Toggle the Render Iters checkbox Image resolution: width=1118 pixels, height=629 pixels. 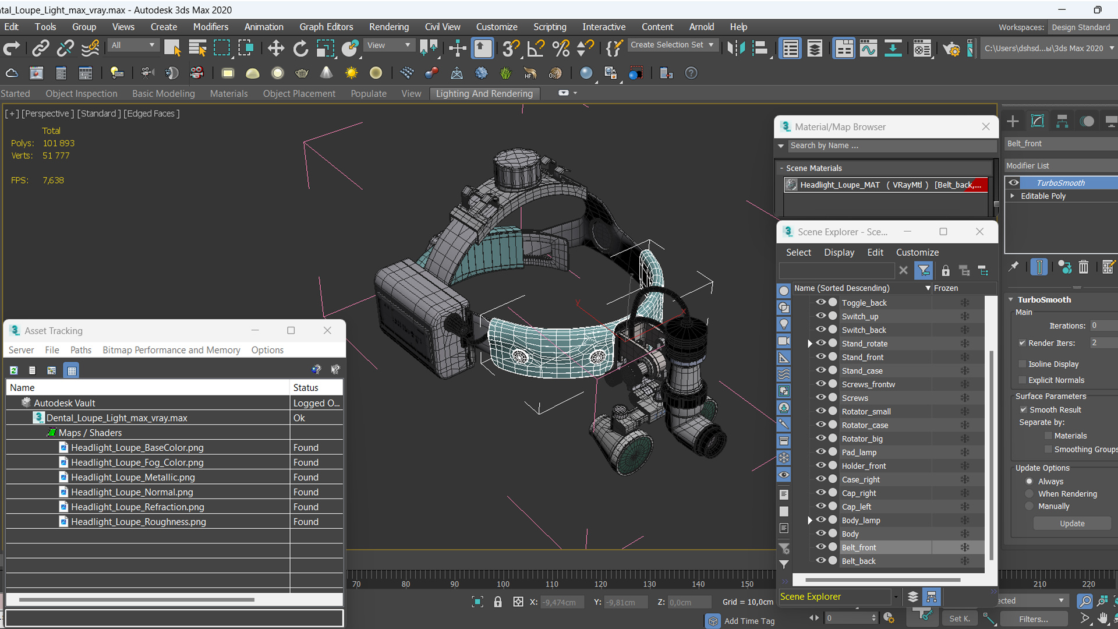(1022, 342)
